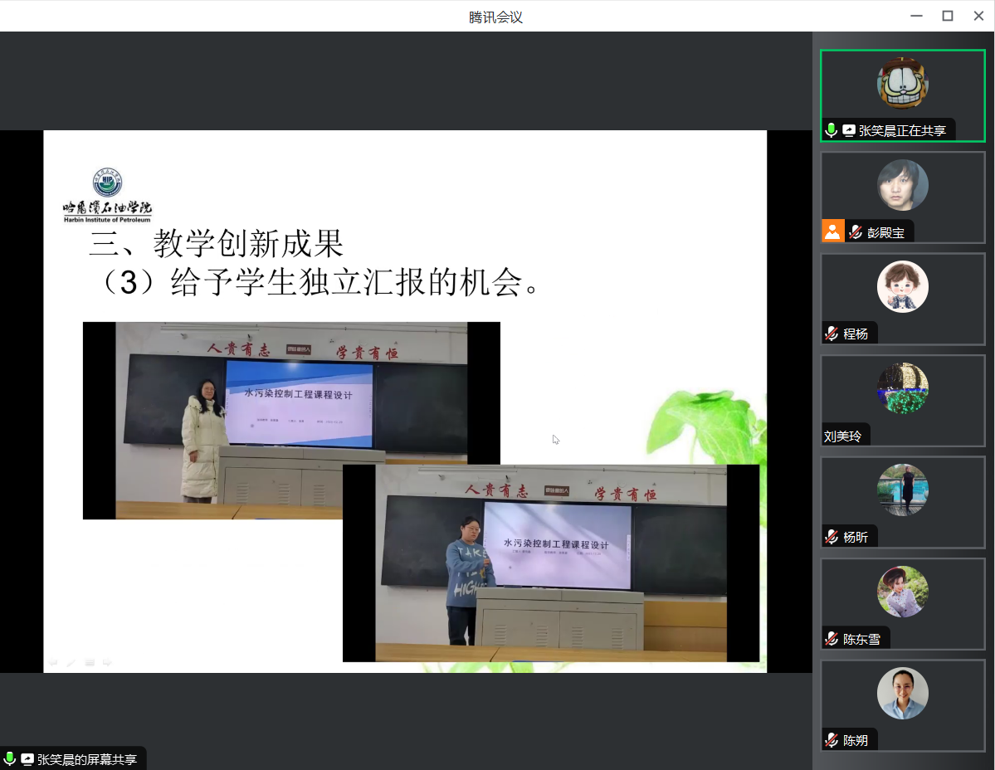Viewport: 995px width, 770px height.
Task: Click the previous slide arrow in slideshow controls
Action: pyautogui.click(x=53, y=662)
